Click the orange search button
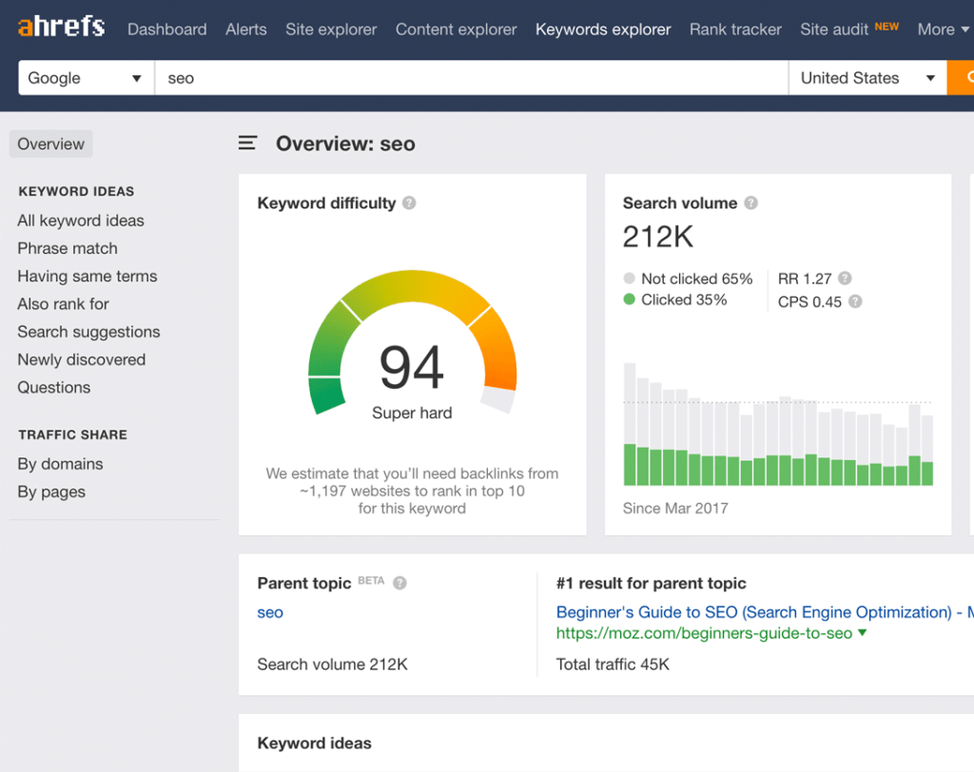This screenshot has width=974, height=772. tap(961, 78)
